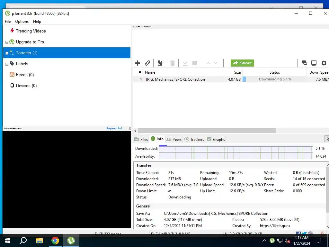Click the Move Up Queue arrow
Image resolution: width=329 pixels, height=247 pixels.
click(208, 63)
